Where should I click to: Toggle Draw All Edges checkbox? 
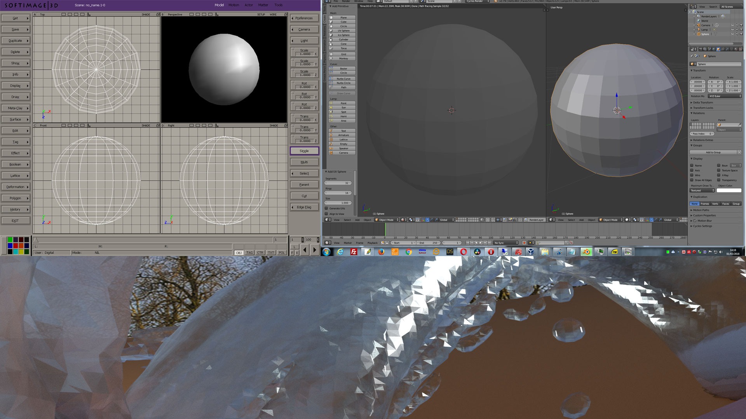[692, 180]
